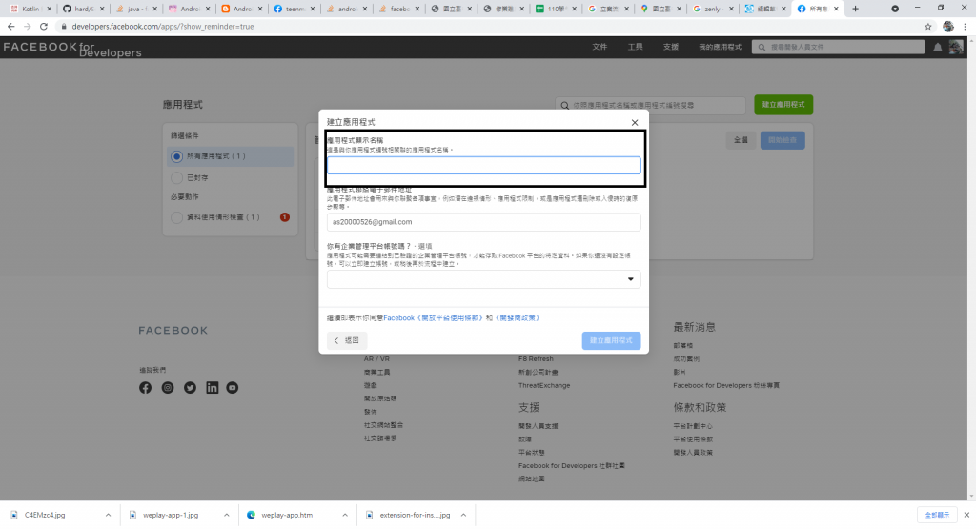Bookmark this page with the star icon
Viewport: 976px width, 529px height.
click(x=928, y=27)
